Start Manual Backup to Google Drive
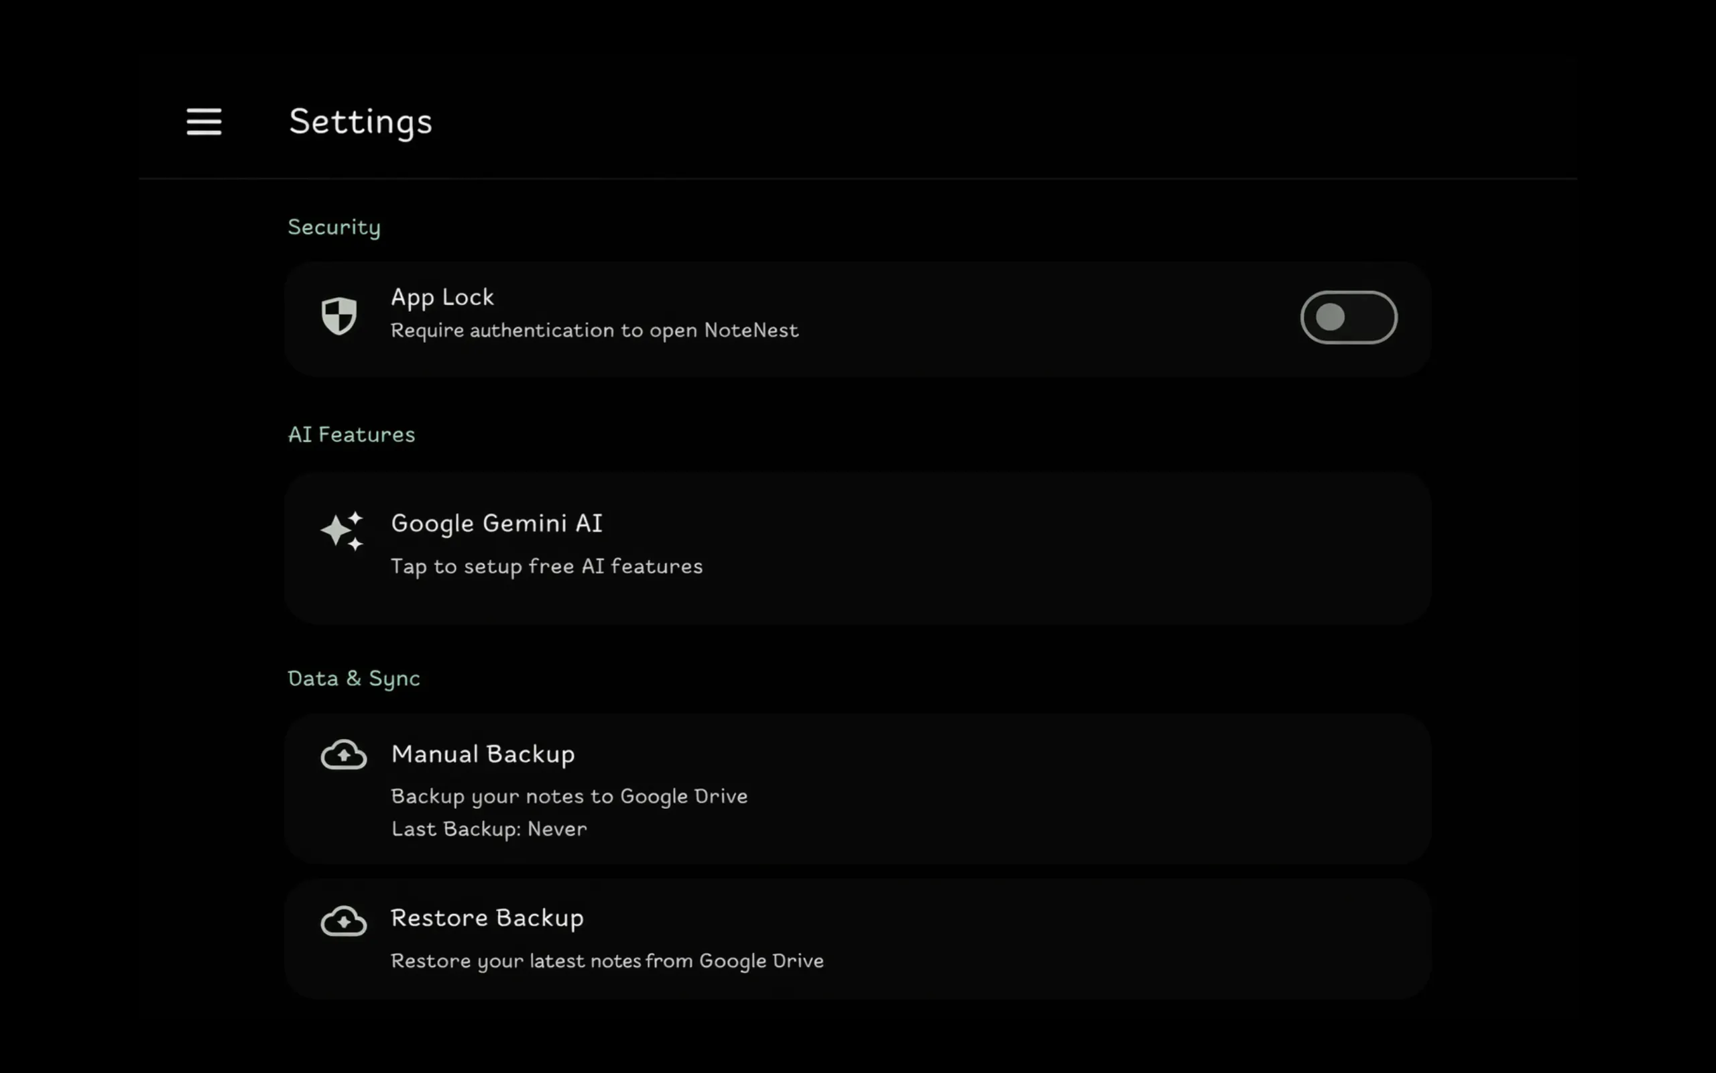1716x1073 pixels. [x=857, y=789]
